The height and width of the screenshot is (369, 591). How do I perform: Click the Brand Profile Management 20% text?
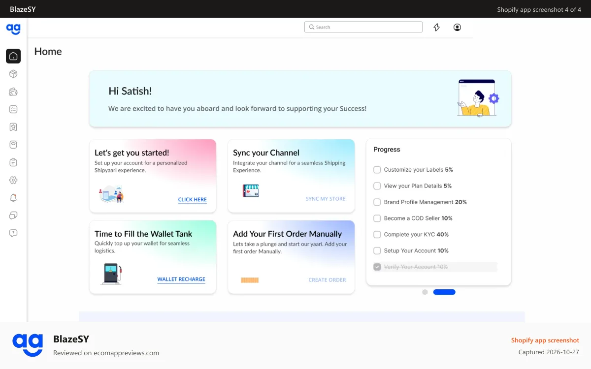click(426, 202)
